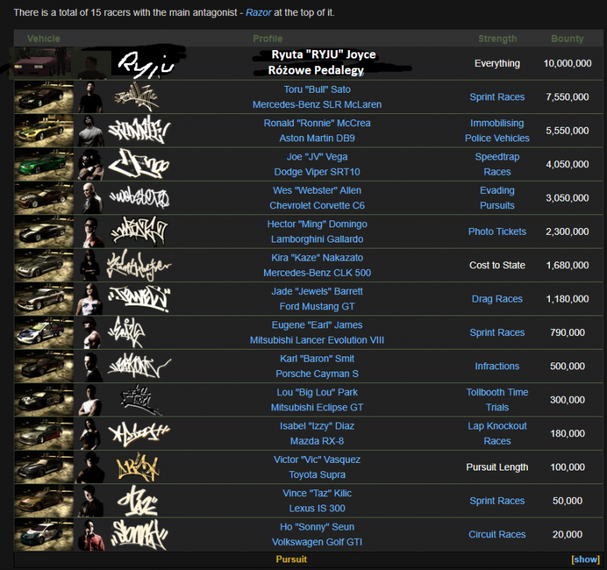Open Webster's Corvette C6 car image

tap(44, 198)
